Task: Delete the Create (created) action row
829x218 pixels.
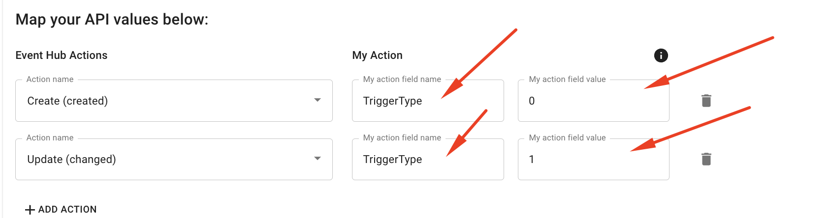Action: pyautogui.click(x=706, y=101)
